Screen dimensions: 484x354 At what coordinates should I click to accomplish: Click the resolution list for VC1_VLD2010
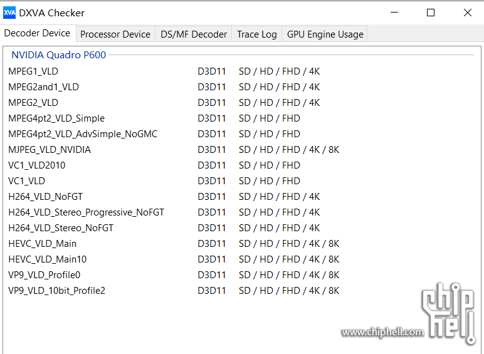point(270,165)
